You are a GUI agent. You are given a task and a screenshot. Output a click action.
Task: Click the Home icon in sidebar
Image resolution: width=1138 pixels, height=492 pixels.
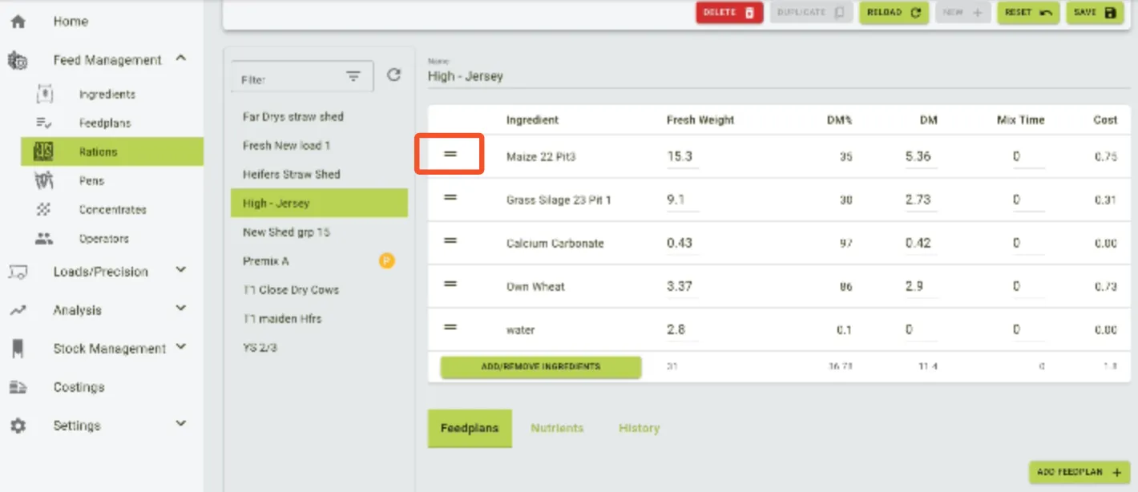pos(18,22)
